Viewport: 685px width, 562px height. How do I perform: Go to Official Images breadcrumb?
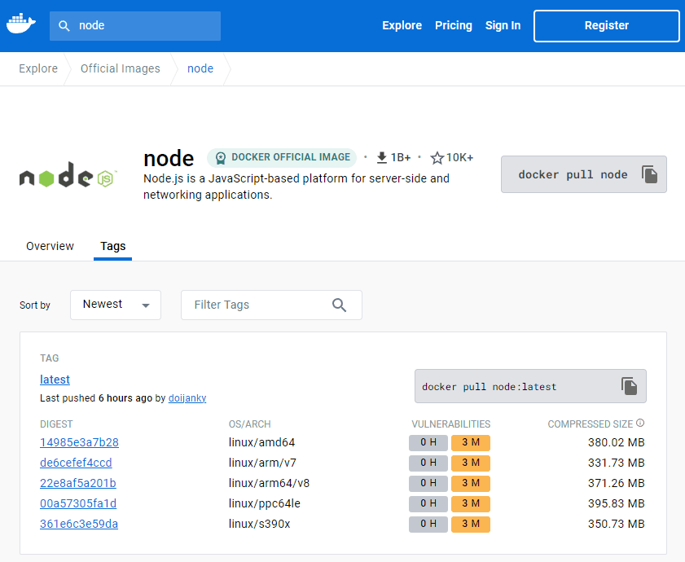point(120,68)
